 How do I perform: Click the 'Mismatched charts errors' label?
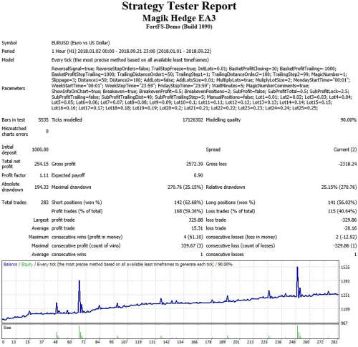14,132
